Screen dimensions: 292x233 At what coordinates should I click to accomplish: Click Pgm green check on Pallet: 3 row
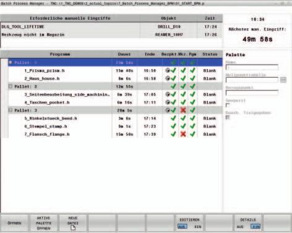pyautogui.click(x=192, y=110)
